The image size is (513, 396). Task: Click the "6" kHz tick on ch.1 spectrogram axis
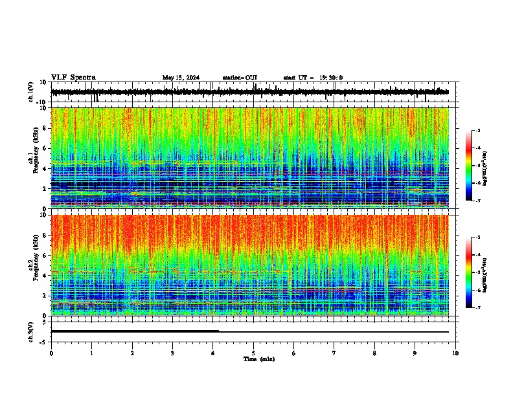pos(45,148)
